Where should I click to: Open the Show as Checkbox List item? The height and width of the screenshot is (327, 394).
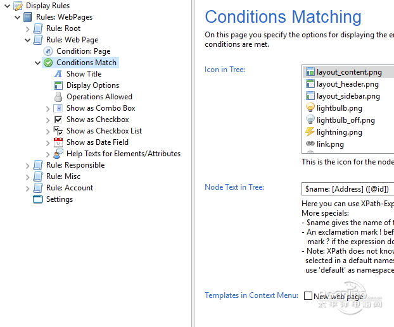pyautogui.click(x=104, y=131)
